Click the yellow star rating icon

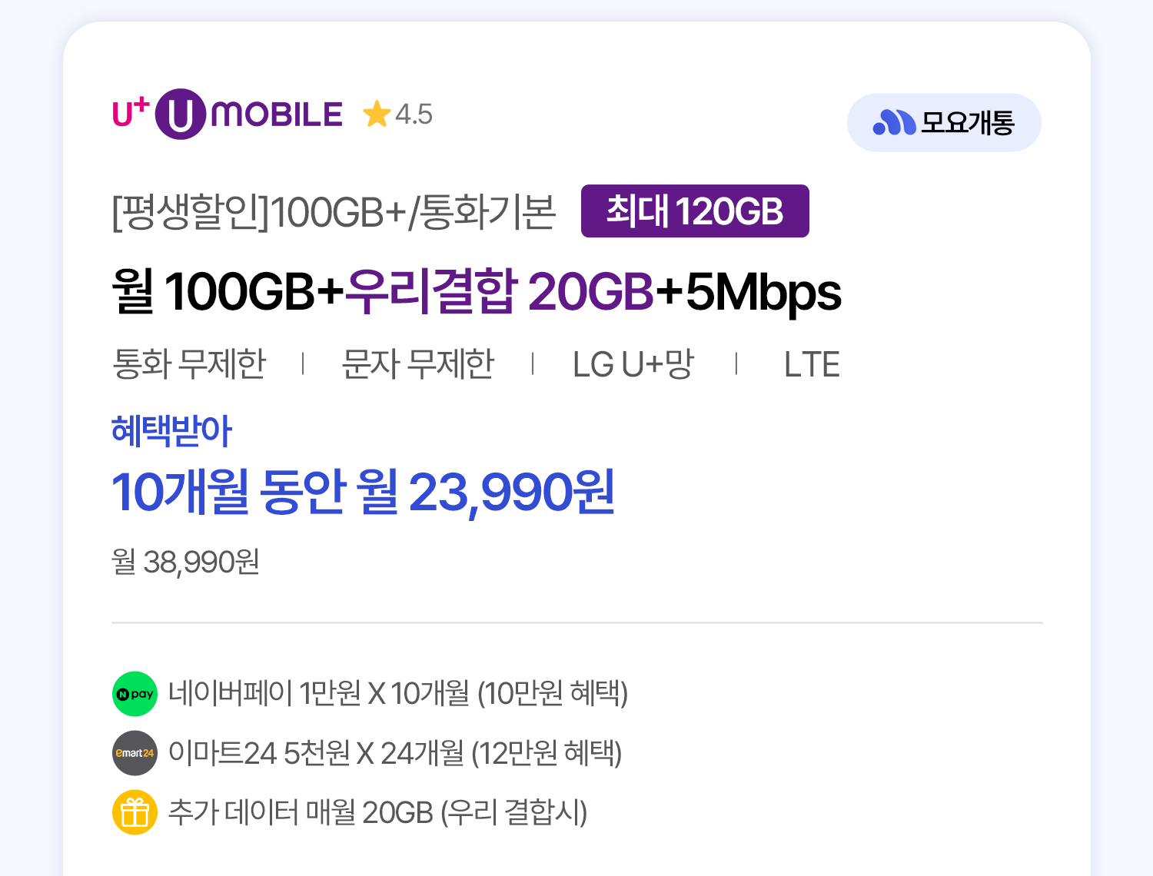coord(377,114)
